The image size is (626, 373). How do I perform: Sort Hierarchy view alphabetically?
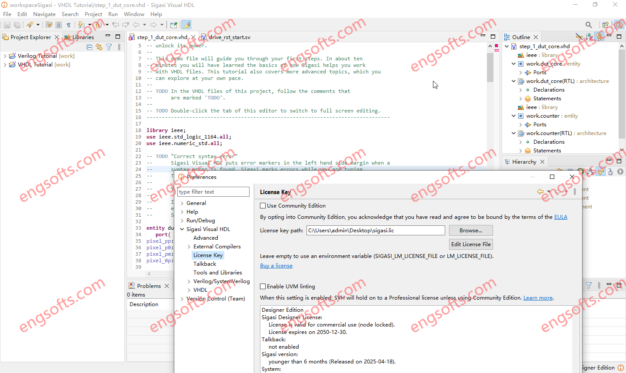coord(590,172)
